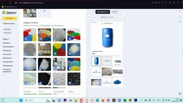Open Информация in the sidebar
The width and height of the screenshot is (183, 103).
8,66
